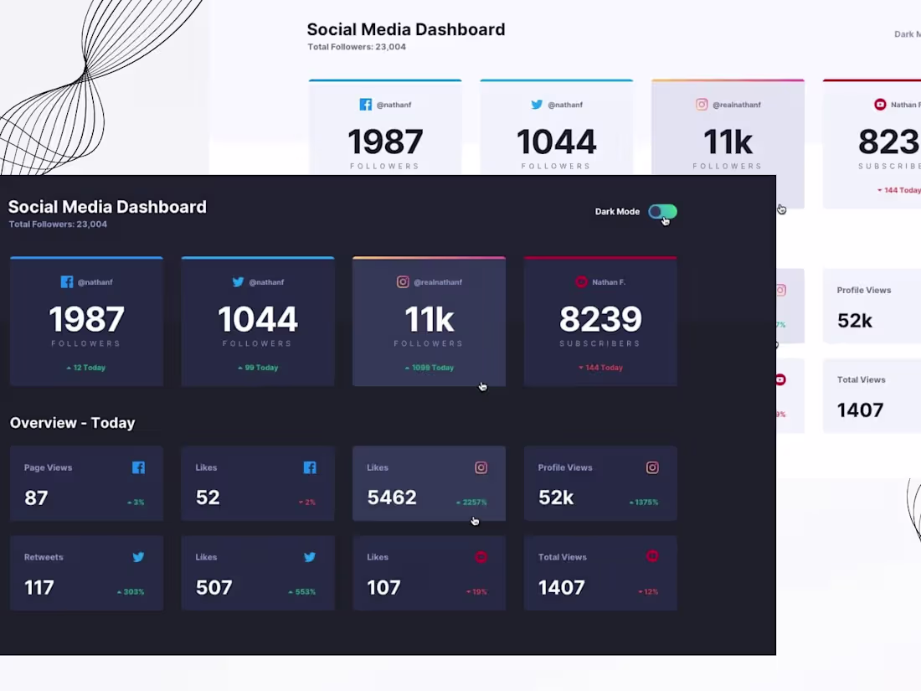Click the light-mode Profile Views 52k card

pyautogui.click(x=872, y=306)
